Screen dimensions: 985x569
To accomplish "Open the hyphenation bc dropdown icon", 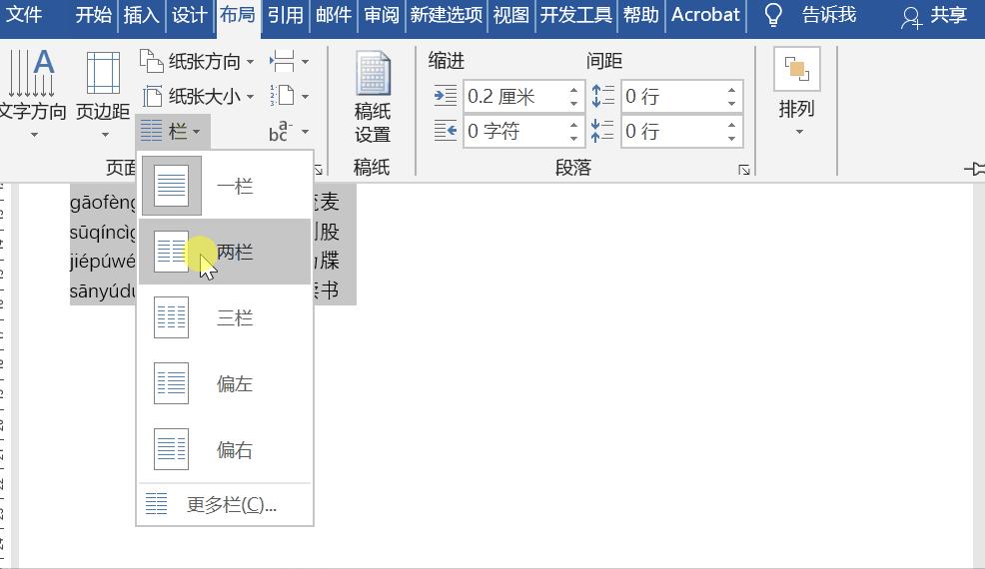I will [x=289, y=131].
